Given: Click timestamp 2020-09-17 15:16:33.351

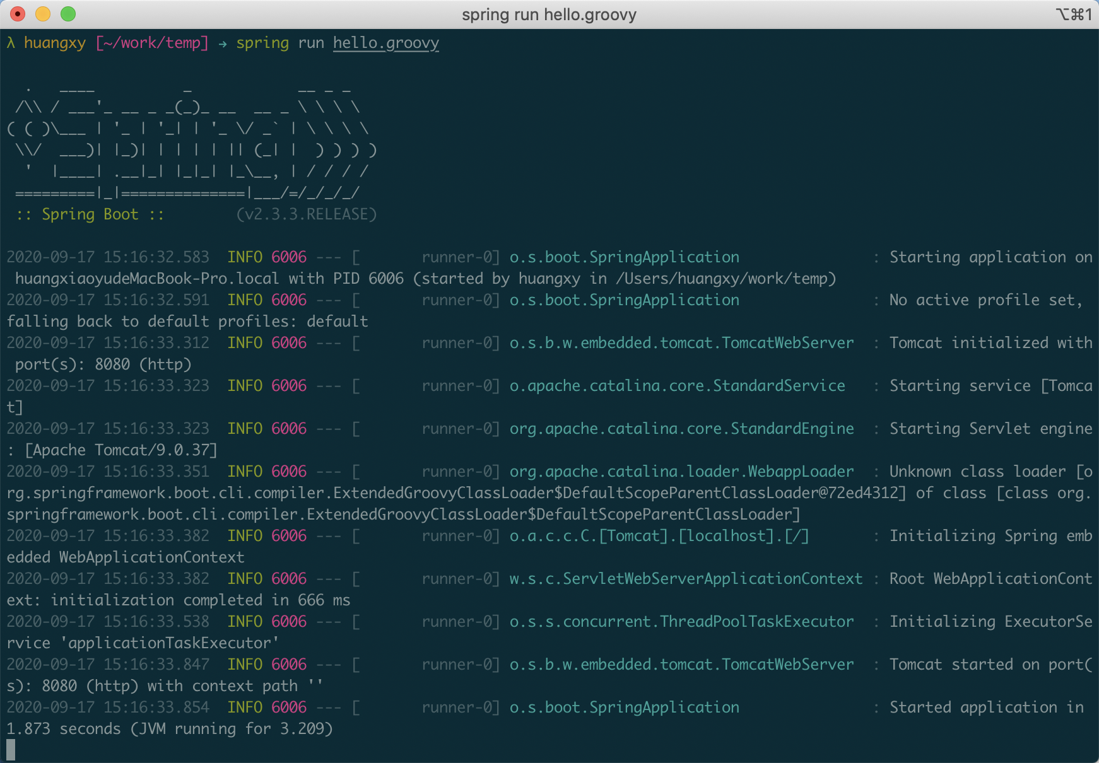Looking at the screenshot, I should pos(108,472).
